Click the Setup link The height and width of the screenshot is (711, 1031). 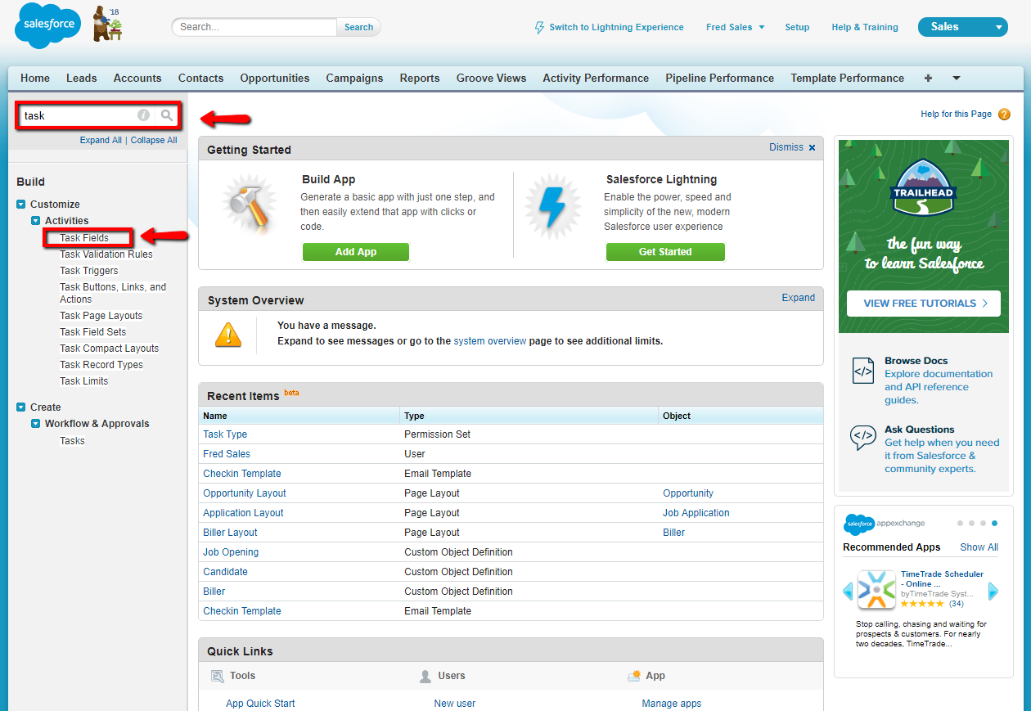tap(797, 27)
